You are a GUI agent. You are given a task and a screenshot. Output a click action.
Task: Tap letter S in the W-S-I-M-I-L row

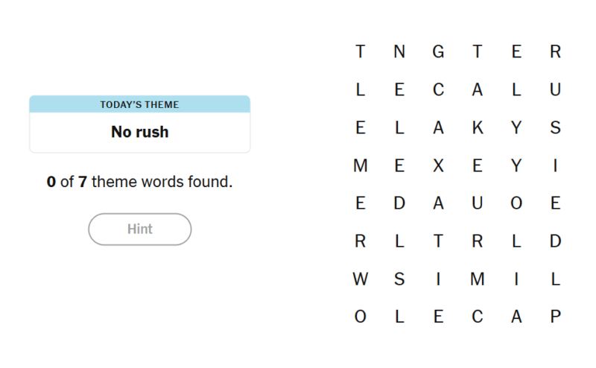[399, 279]
